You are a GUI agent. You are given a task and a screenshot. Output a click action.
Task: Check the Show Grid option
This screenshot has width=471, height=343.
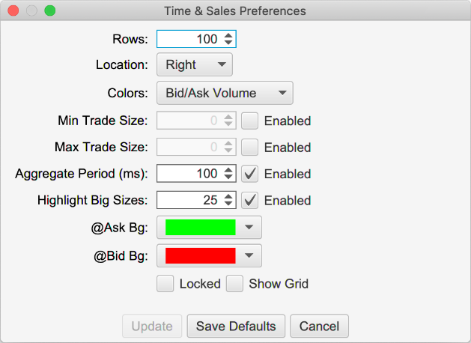pyautogui.click(x=235, y=284)
